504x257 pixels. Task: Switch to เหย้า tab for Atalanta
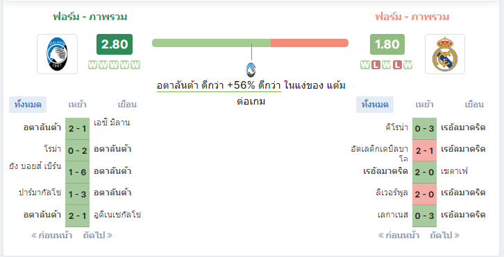click(78, 105)
